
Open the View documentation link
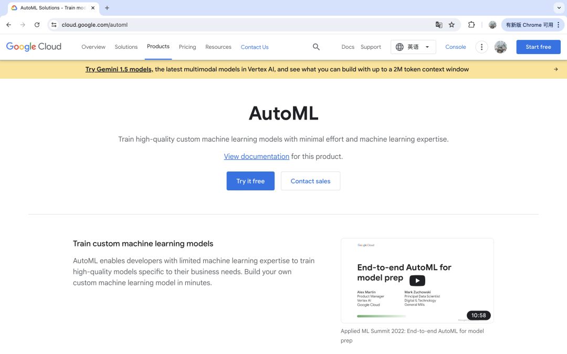[x=256, y=156]
